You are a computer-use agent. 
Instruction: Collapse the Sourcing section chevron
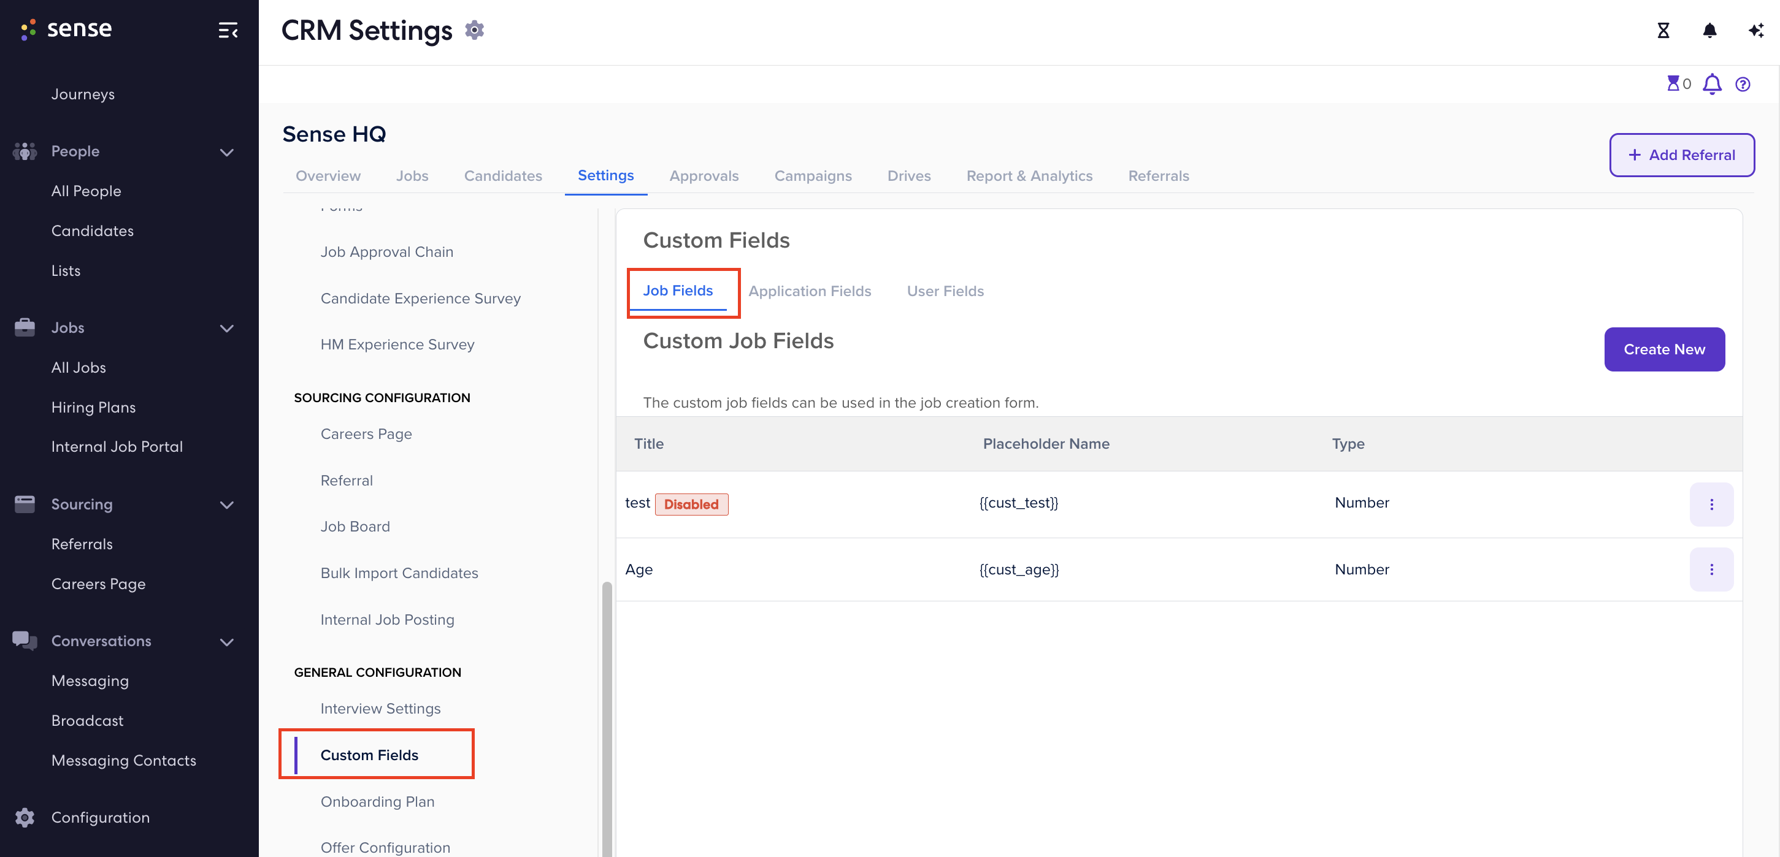[227, 506]
